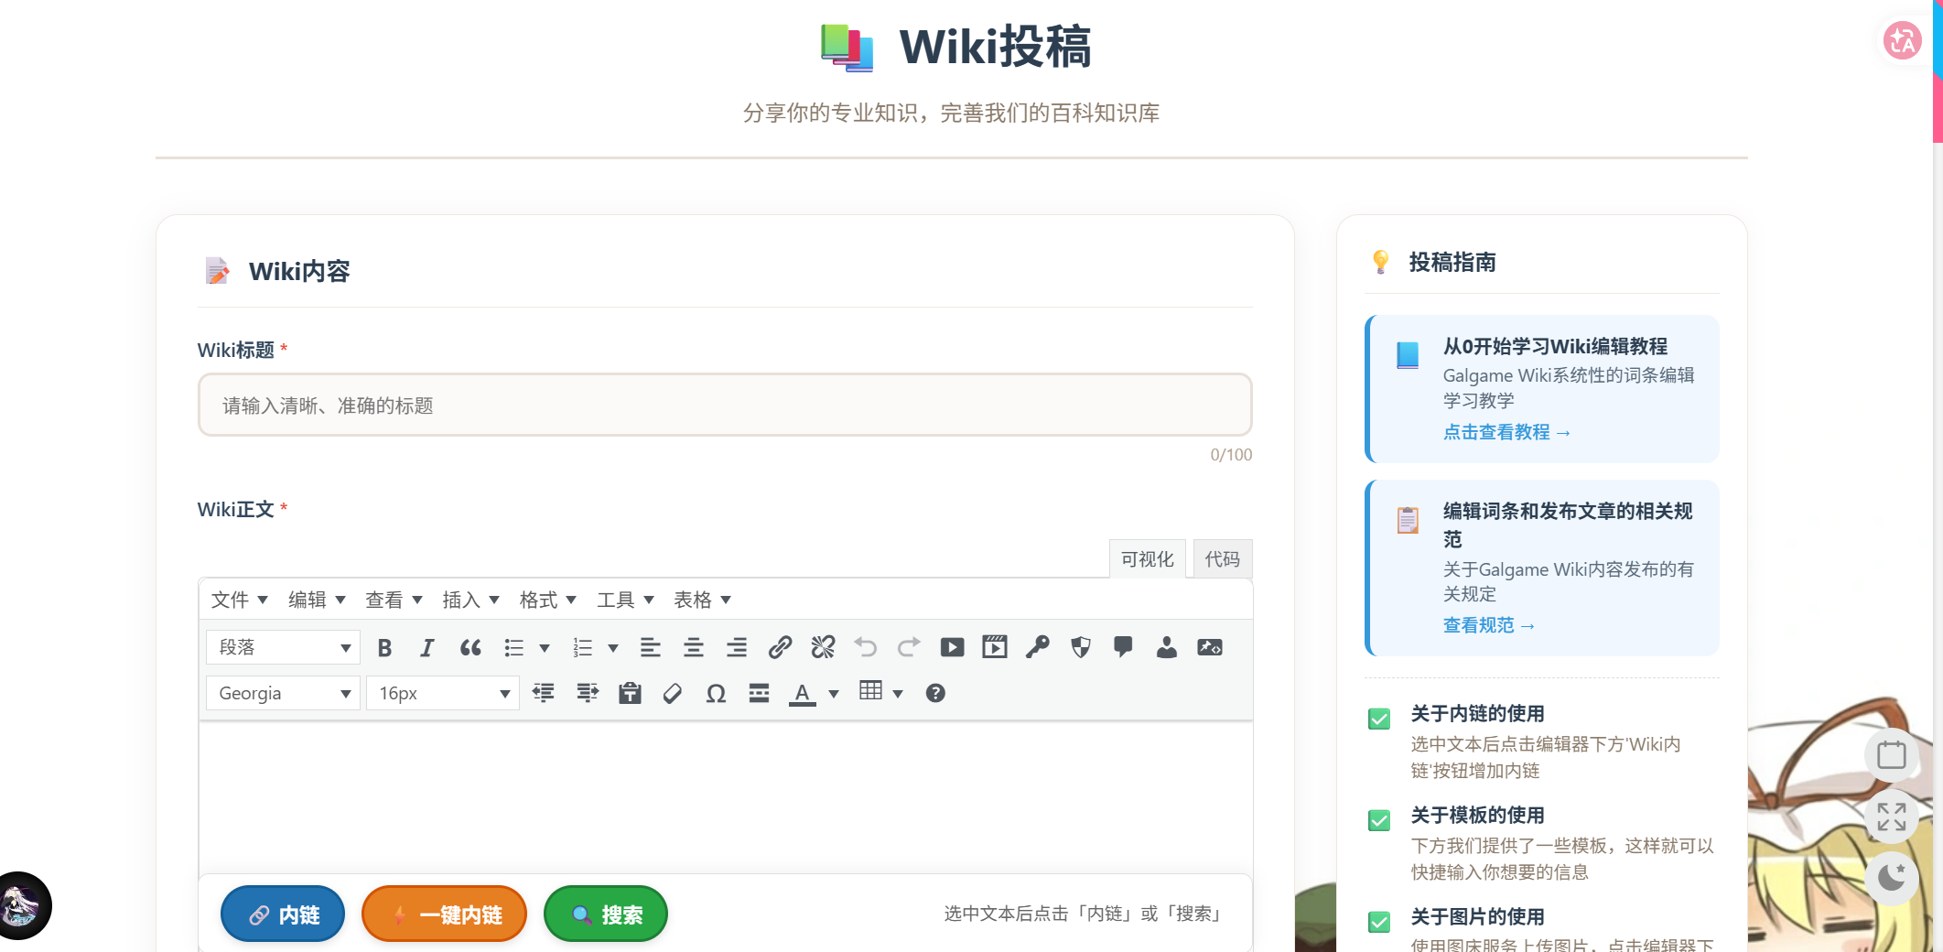Viewport: 1943px width, 952px height.
Task: Click the round avatar at bottom left
Action: pos(20,905)
